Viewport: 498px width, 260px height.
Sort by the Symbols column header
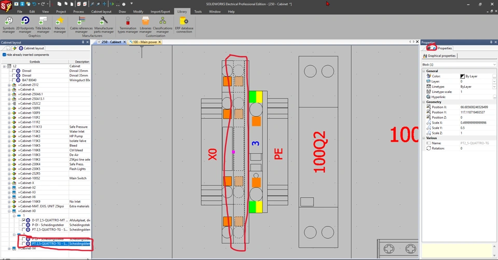pyautogui.click(x=35, y=62)
